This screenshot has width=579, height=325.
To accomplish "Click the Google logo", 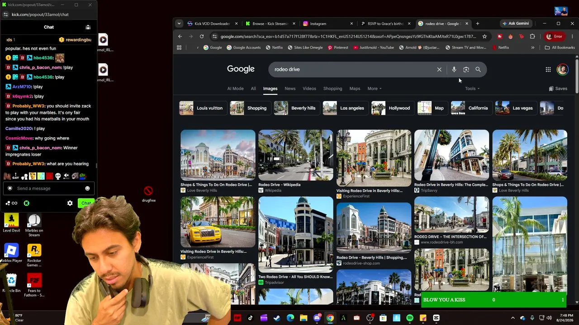I will [241, 69].
